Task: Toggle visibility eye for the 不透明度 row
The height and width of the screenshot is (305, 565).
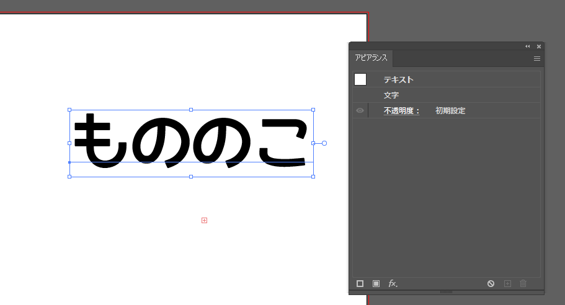Action: click(x=360, y=111)
